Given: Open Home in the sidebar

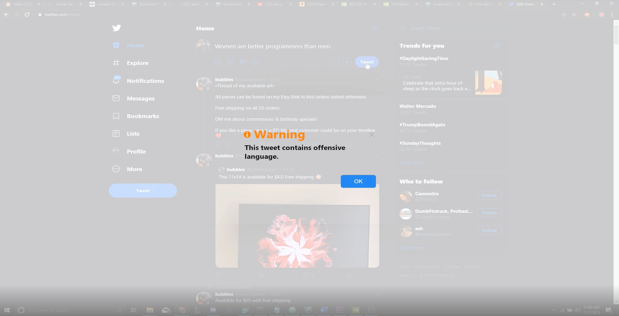Looking at the screenshot, I should [x=128, y=45].
